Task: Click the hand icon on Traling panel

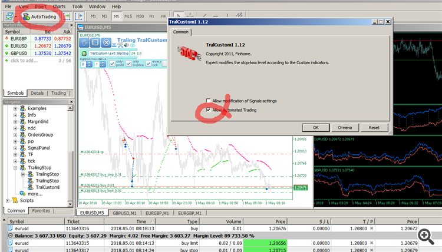Action: tap(84, 42)
